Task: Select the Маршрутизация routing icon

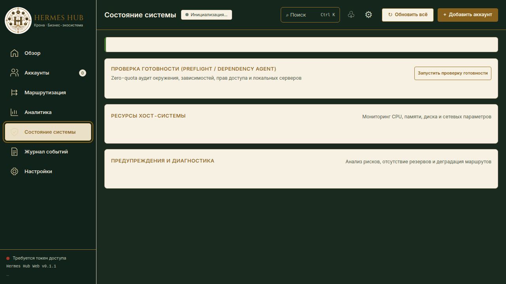Action: point(14,92)
